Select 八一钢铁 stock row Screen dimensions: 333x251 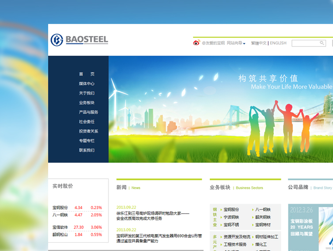pyautogui.click(x=77, y=215)
